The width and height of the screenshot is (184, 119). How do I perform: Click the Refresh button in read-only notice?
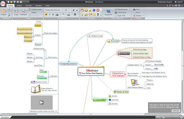(176, 111)
